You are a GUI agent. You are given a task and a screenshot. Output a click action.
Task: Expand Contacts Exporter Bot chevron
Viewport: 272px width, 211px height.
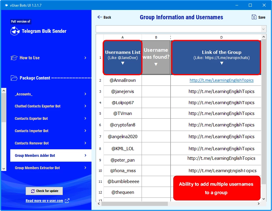[85, 118]
